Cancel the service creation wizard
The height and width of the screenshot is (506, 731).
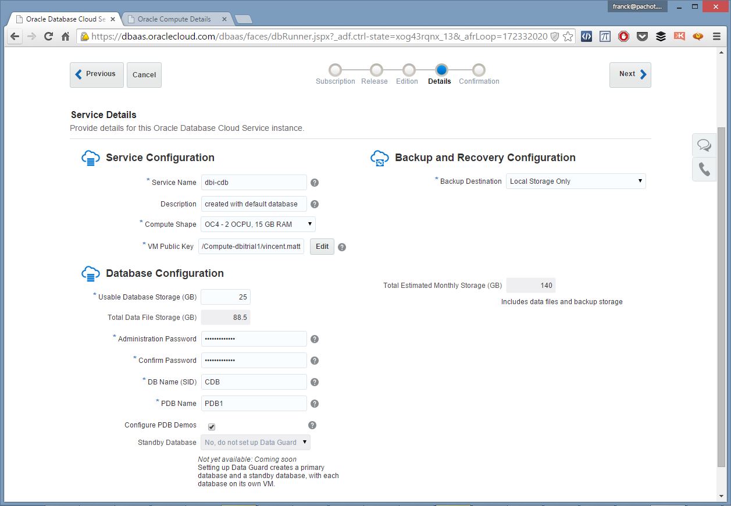click(x=144, y=74)
